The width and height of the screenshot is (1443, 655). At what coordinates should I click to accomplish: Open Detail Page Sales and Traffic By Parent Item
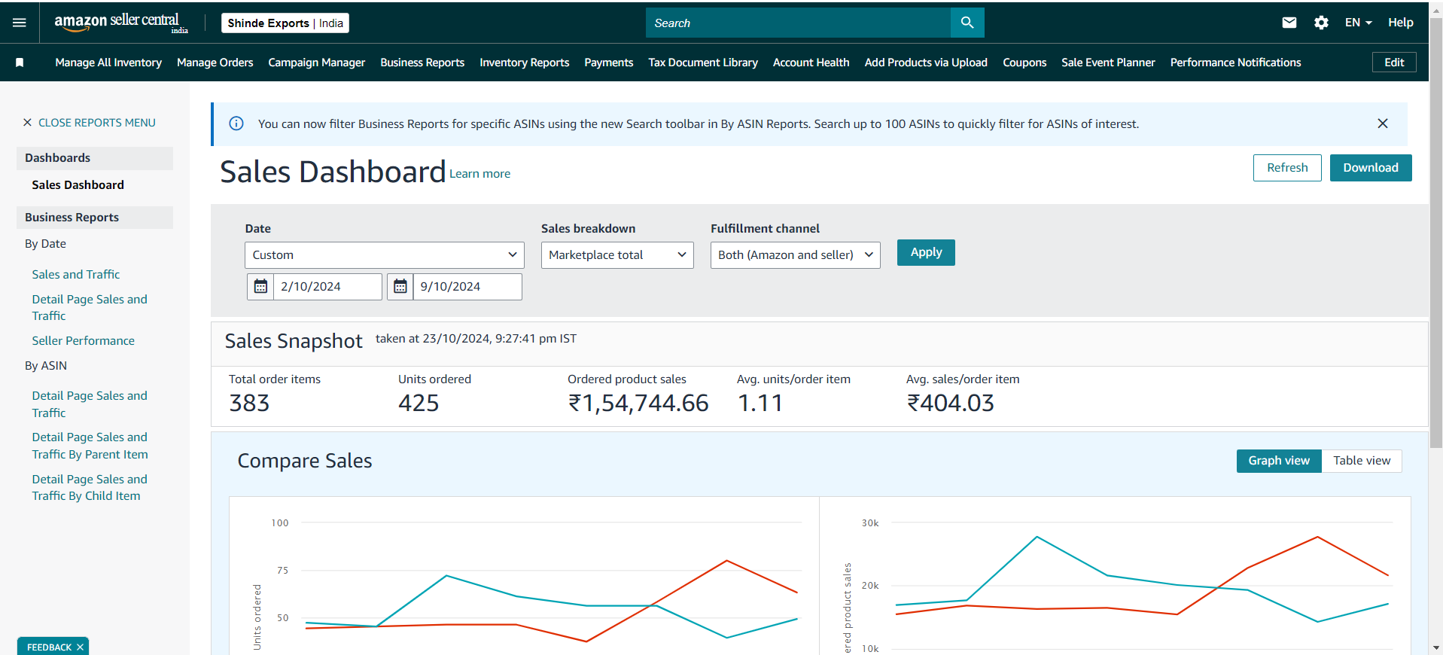pos(90,446)
